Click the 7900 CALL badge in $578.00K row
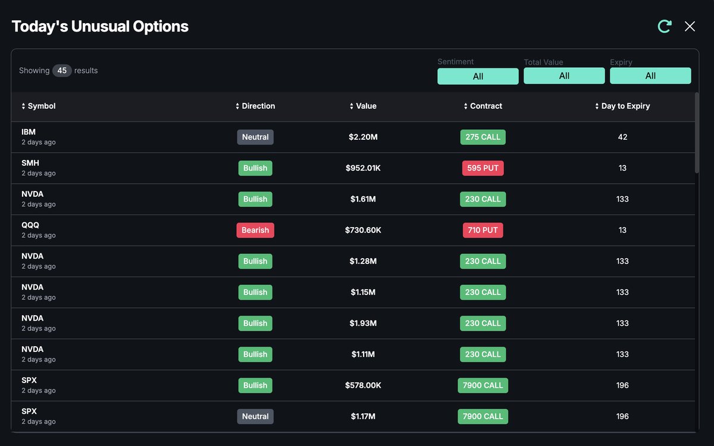 click(x=483, y=385)
